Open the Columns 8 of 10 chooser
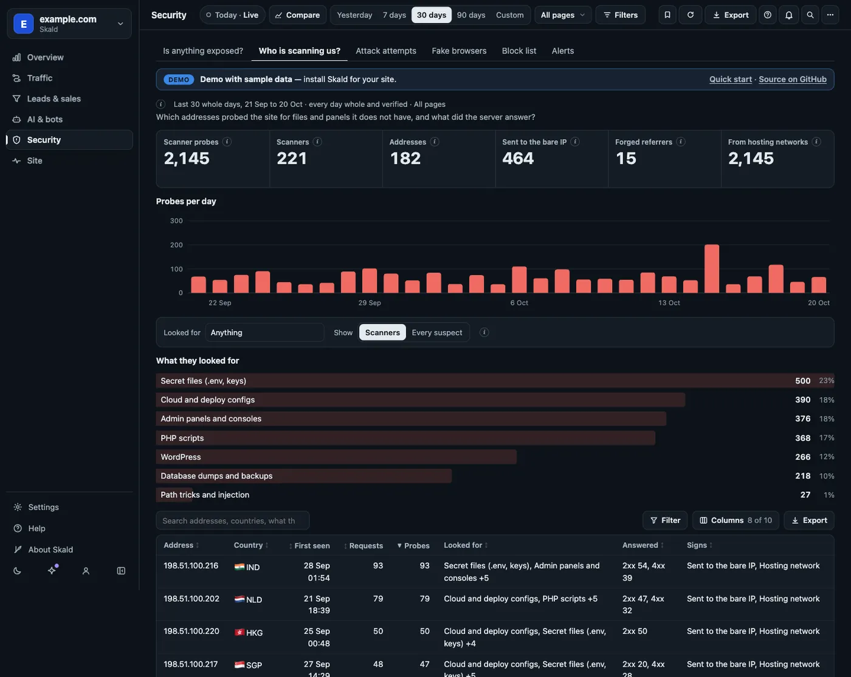The width and height of the screenshot is (851, 677). [736, 520]
